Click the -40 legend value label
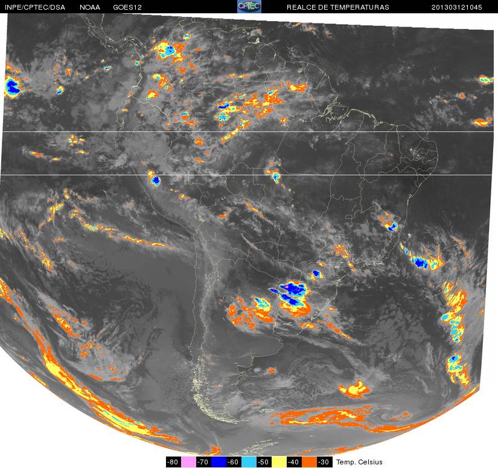The image size is (498, 468). tap(295, 462)
